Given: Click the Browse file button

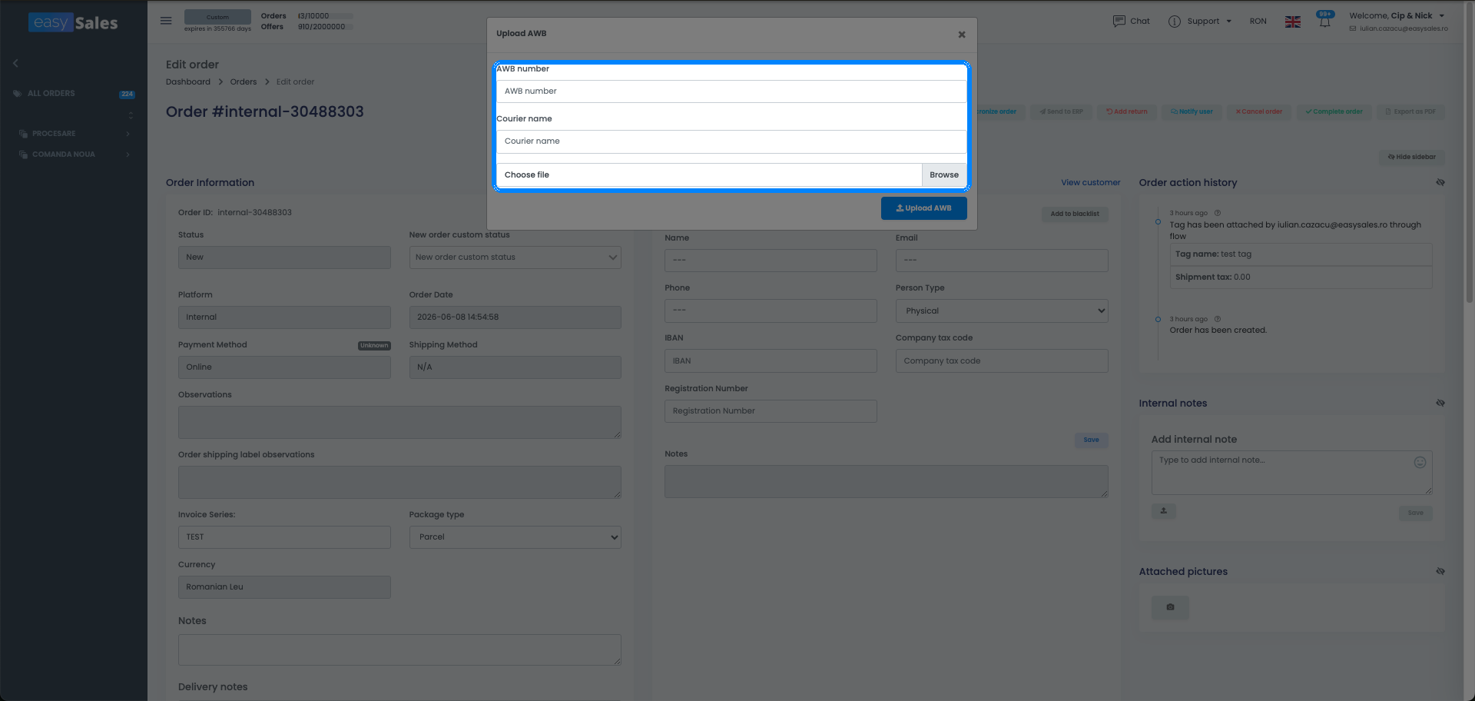Looking at the screenshot, I should click(x=943, y=175).
